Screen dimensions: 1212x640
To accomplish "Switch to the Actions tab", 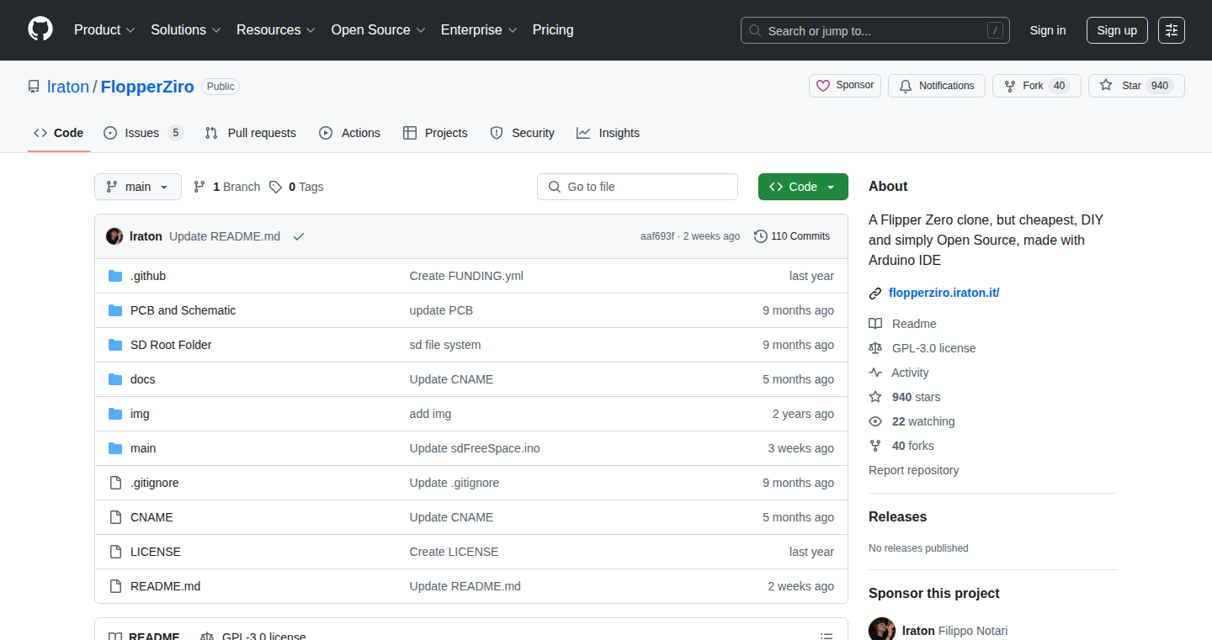I will point(349,133).
